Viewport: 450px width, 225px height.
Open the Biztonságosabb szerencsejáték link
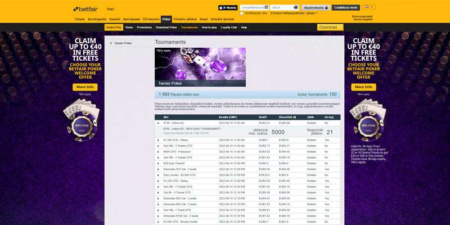tap(362, 18)
